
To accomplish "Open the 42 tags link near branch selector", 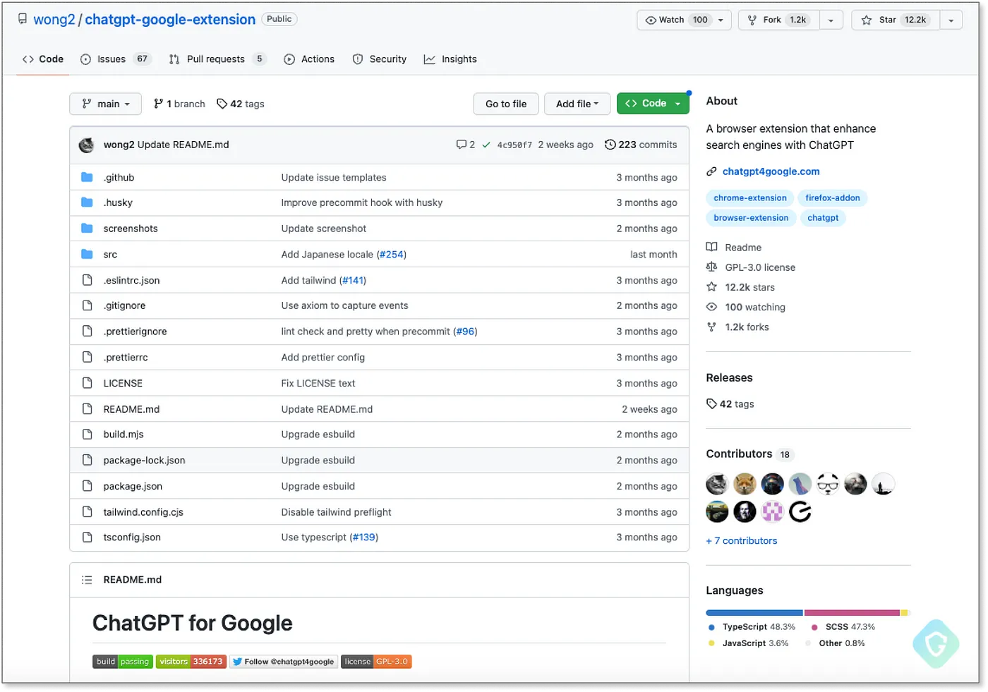I will 241,104.
